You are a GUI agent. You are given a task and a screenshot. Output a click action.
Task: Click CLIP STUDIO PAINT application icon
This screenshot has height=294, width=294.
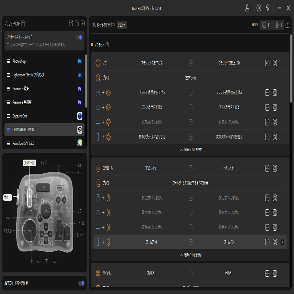pos(80,130)
